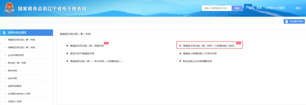306x105 pixels.
Task: Click the 税费申报及缴纳 sidebar header icon
Action: (x=4, y=33)
